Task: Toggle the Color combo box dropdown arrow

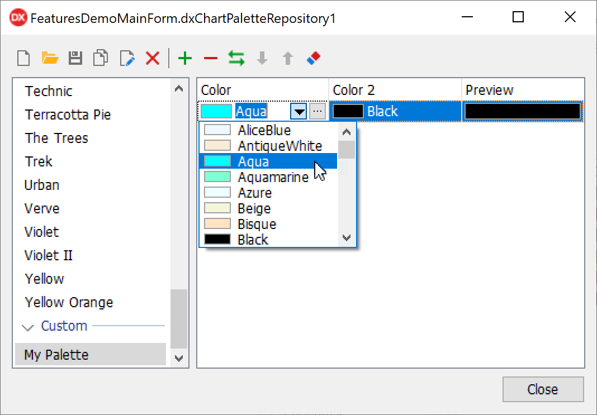Action: pyautogui.click(x=300, y=111)
